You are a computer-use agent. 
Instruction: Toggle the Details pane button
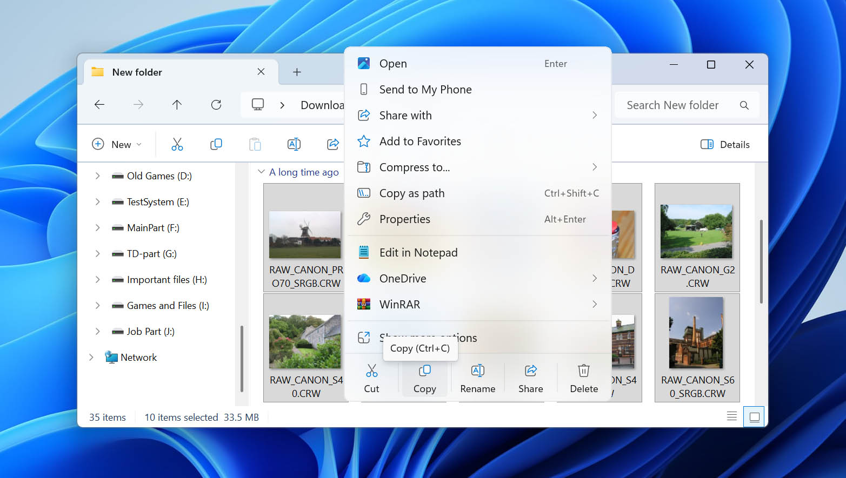725,144
